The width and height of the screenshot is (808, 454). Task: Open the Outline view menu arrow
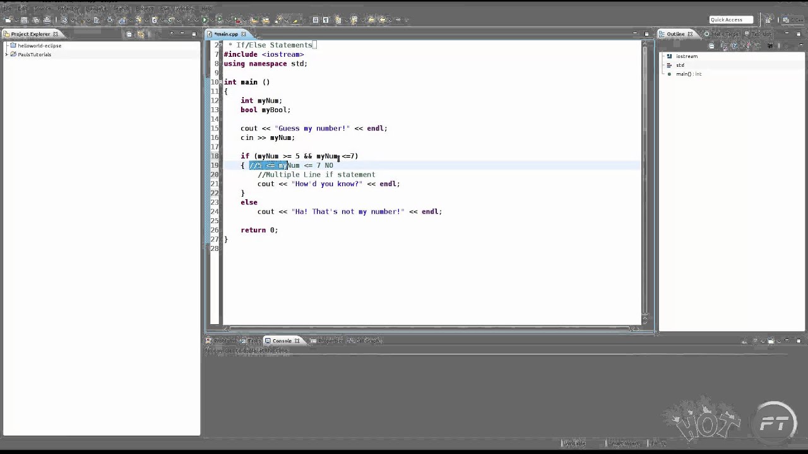click(x=801, y=45)
